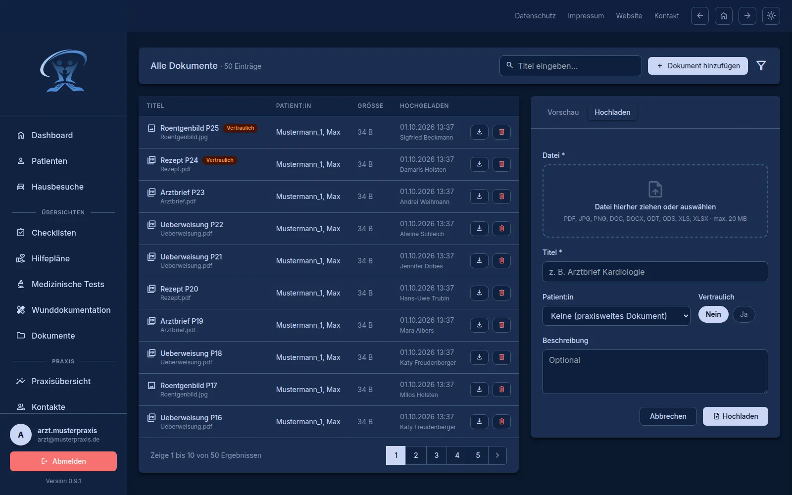
Task: Delete Ueberweisung P16 entry
Action: pos(501,422)
